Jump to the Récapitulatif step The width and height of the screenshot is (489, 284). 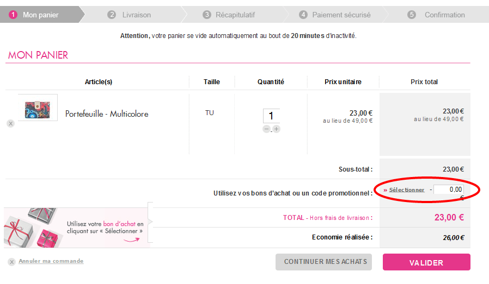[x=235, y=15]
